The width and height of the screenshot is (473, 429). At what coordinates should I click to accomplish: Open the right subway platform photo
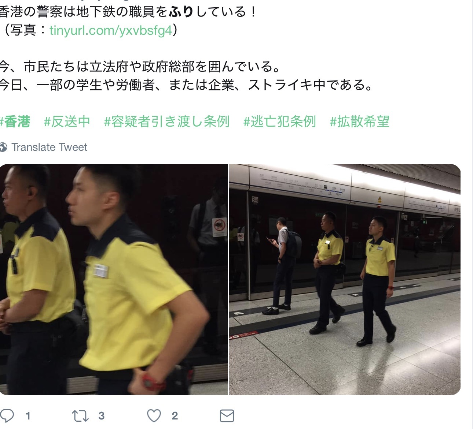(345, 279)
